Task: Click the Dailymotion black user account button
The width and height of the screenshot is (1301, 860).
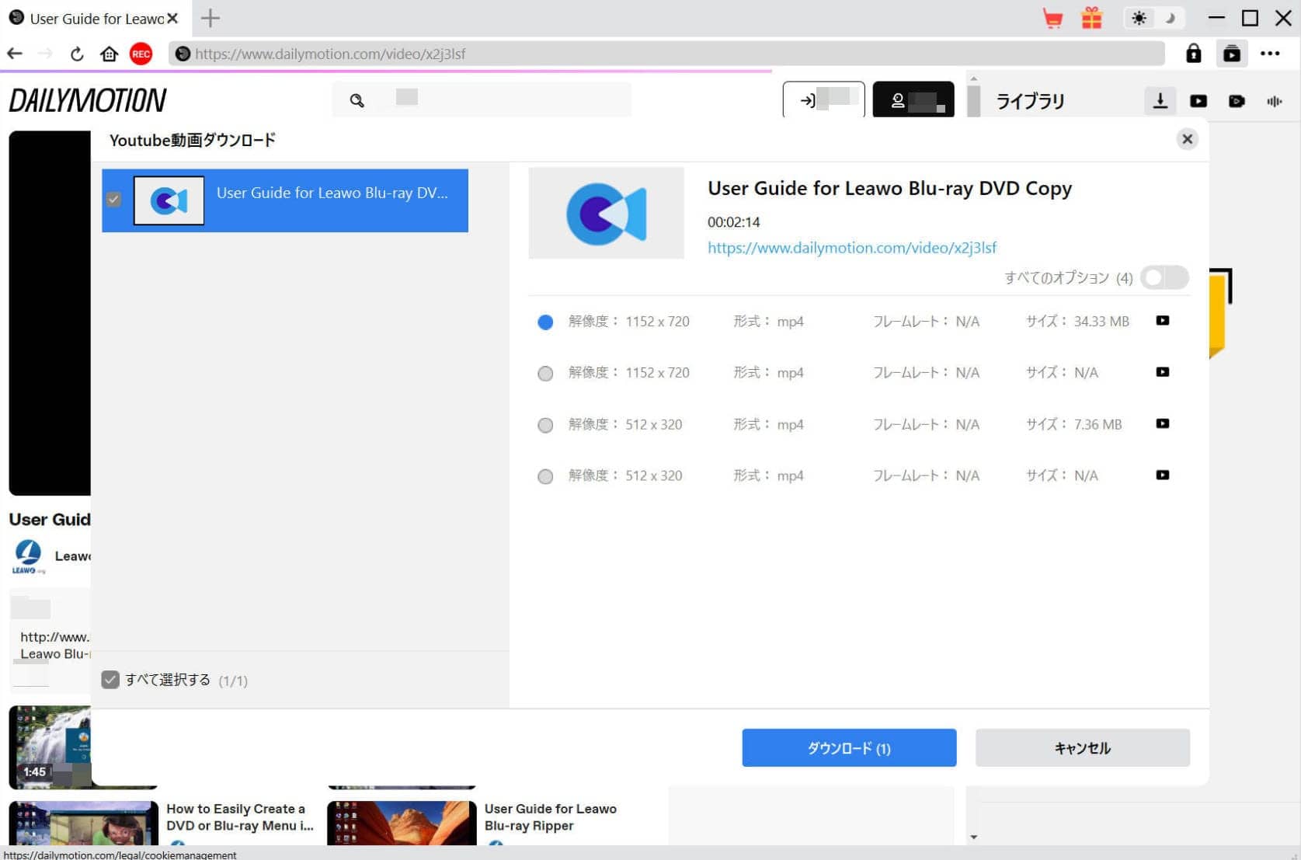Action: (x=913, y=99)
